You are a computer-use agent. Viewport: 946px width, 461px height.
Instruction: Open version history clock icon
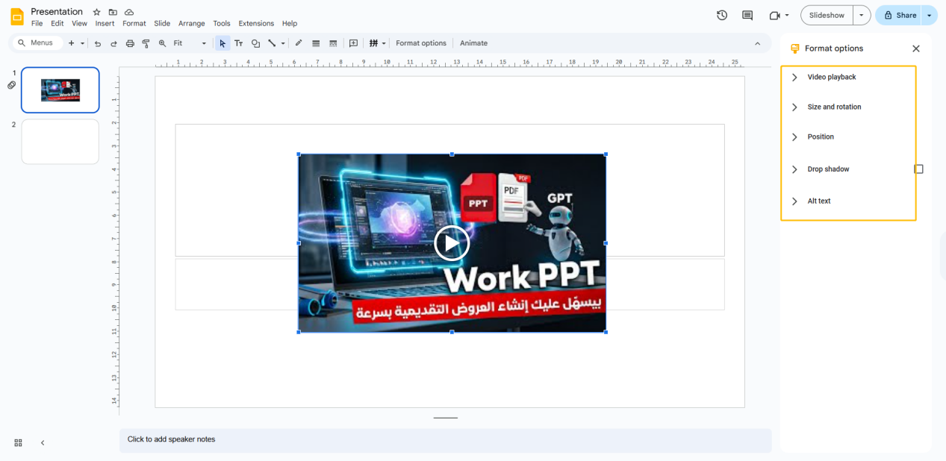pyautogui.click(x=722, y=15)
